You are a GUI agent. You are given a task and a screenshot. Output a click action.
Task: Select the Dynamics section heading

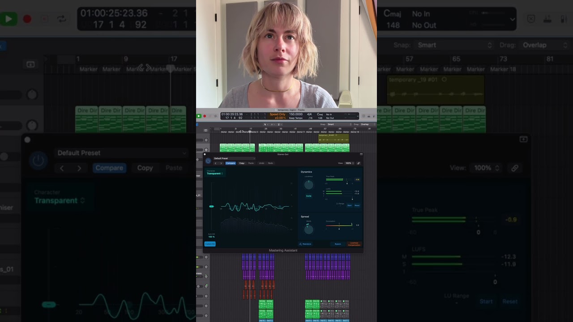pyautogui.click(x=306, y=172)
